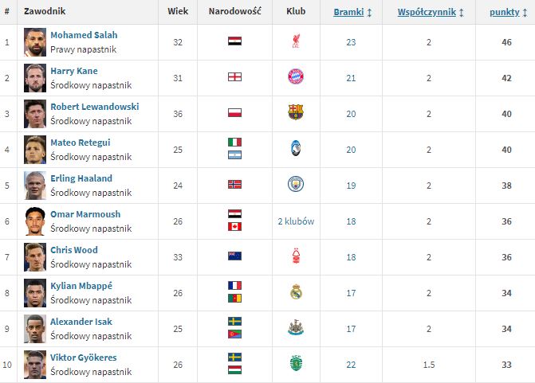This screenshot has width=535, height=383.
Task: Click the Nottingham Forest club crest
Action: click(x=296, y=256)
